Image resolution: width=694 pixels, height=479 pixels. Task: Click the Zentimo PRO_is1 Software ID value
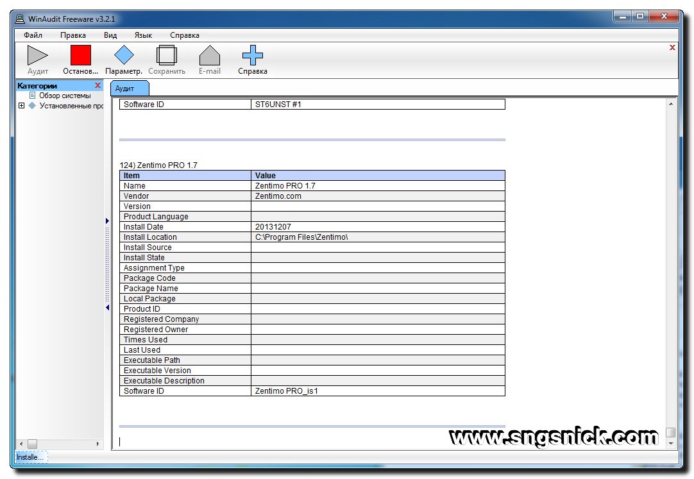(x=286, y=391)
